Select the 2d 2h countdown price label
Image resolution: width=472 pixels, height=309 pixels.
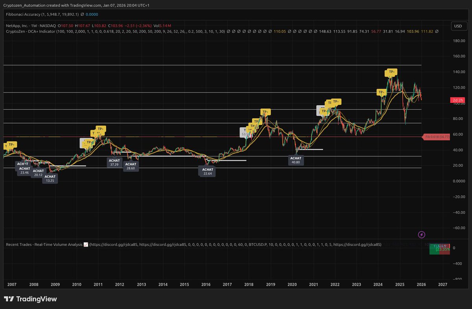pyautogui.click(x=457, y=100)
